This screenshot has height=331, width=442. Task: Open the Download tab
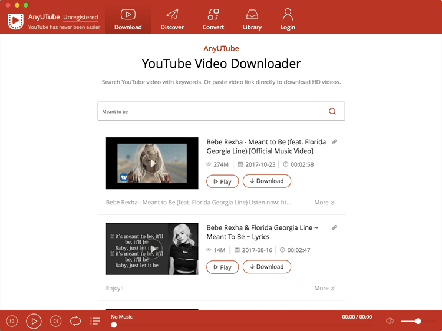click(x=128, y=19)
